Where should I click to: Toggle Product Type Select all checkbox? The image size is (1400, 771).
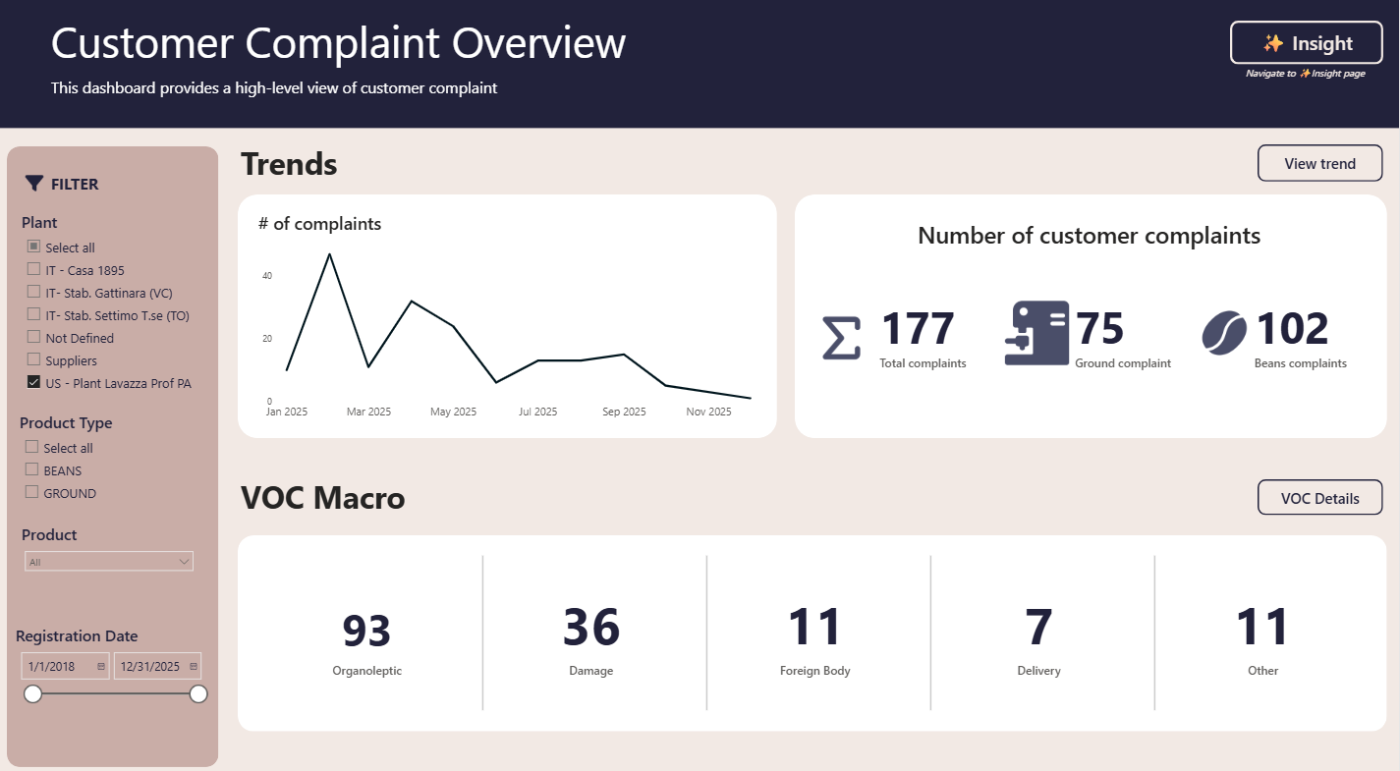pos(31,447)
